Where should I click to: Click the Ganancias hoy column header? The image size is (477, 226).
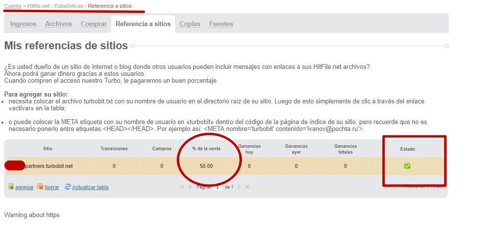click(x=249, y=149)
